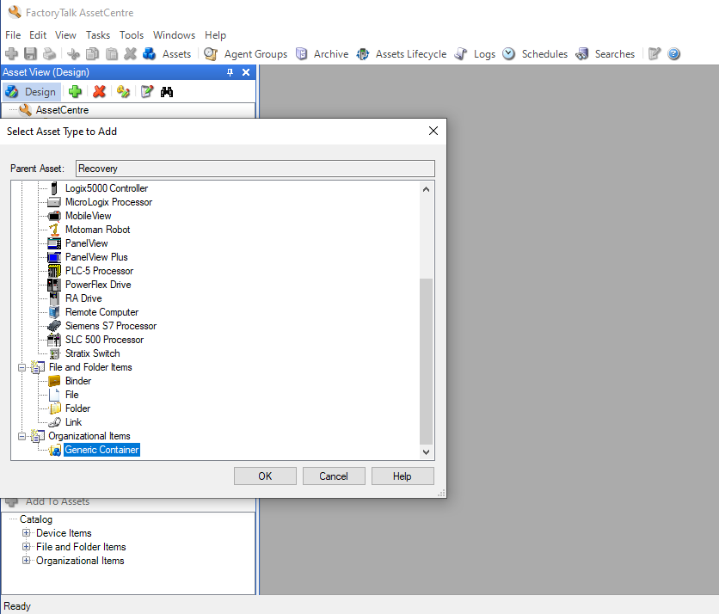The height and width of the screenshot is (614, 719).
Task: Open the Help menu
Action: [x=215, y=35]
